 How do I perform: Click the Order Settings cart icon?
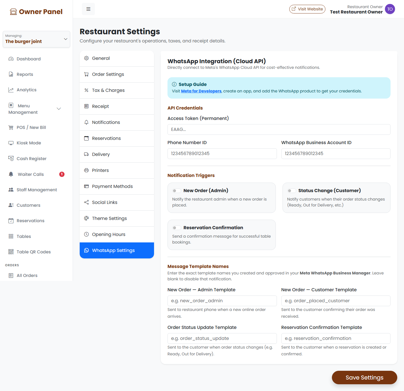(86, 74)
